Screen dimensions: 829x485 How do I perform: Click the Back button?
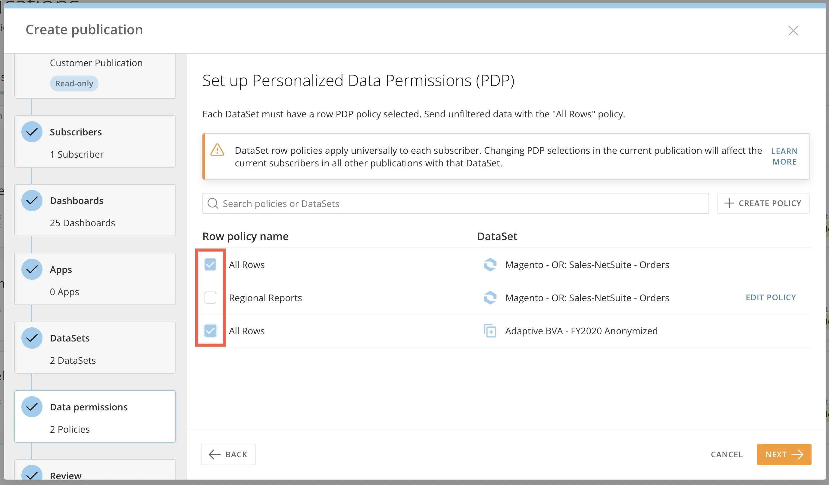point(228,454)
